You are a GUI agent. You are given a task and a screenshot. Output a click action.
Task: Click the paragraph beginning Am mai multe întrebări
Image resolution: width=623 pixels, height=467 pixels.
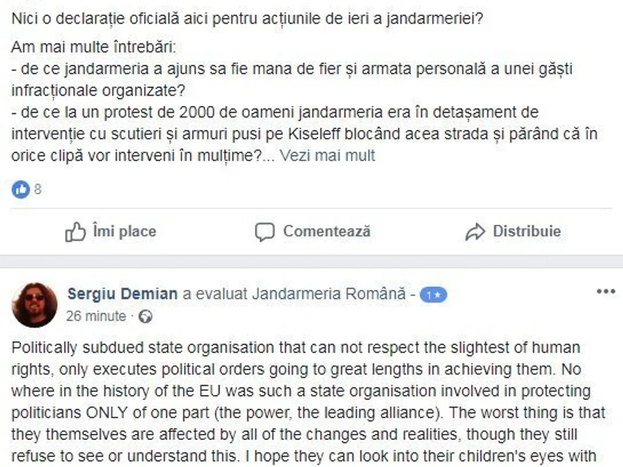click(93, 48)
